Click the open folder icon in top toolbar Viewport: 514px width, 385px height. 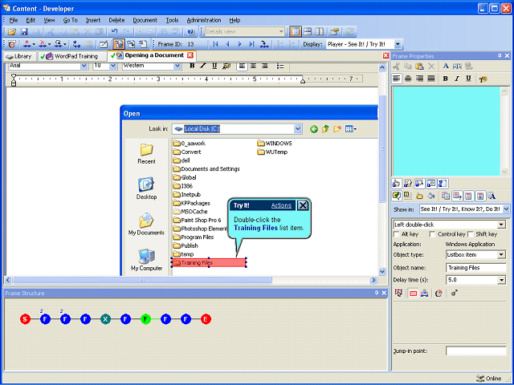pyautogui.click(x=12, y=32)
